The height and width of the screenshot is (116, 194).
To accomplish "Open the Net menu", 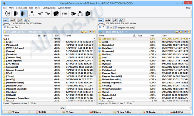I will (31, 8).
